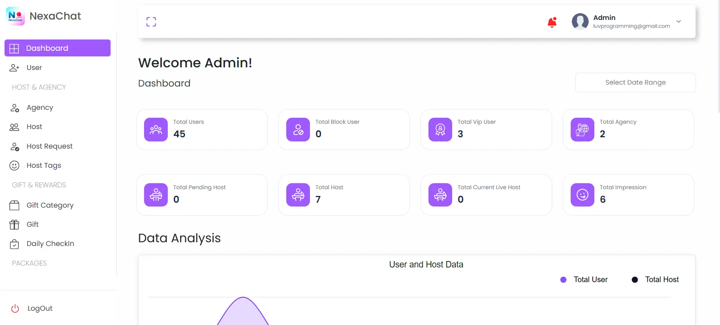
Task: Click the Total Impression smiley icon
Action: point(582,195)
